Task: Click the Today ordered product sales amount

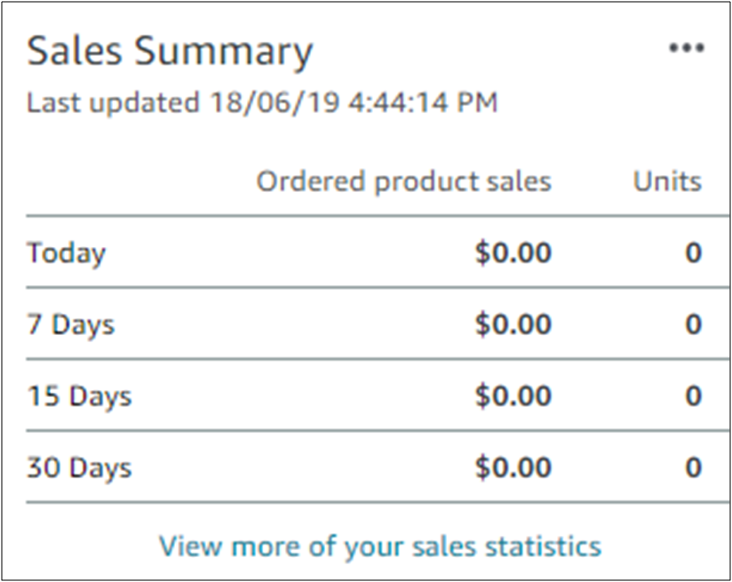Action: pyautogui.click(x=513, y=253)
